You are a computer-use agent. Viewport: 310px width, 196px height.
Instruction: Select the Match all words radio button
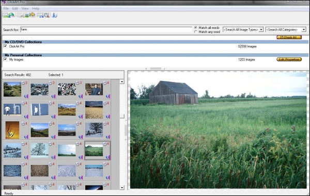click(196, 28)
